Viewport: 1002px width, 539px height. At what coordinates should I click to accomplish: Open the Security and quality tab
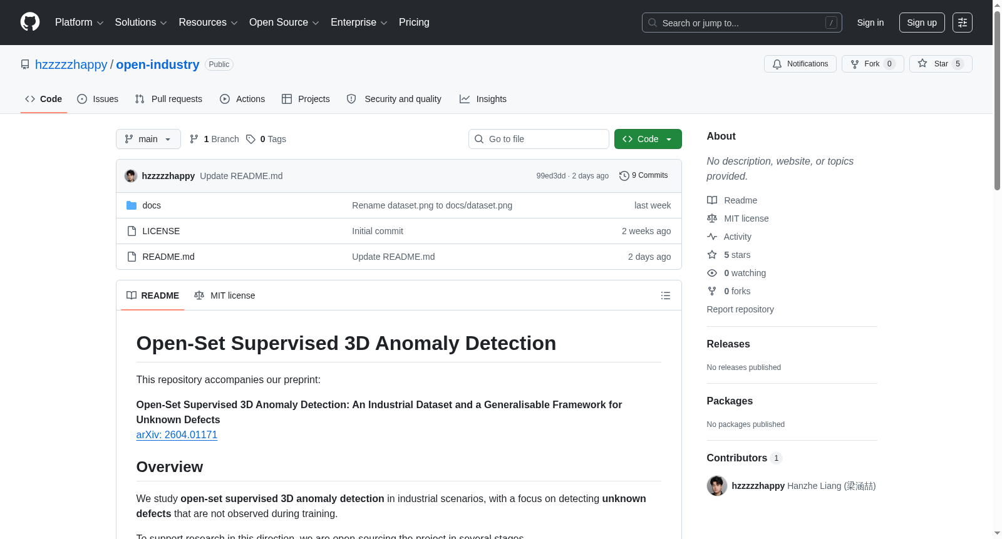tap(394, 99)
